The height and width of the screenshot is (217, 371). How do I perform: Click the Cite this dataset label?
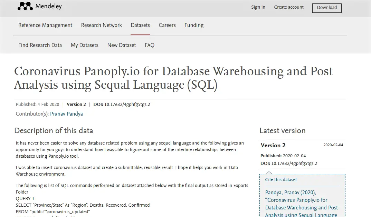click(281, 180)
